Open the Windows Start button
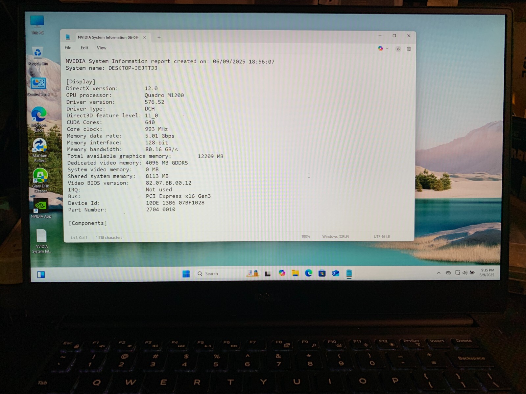Screen dimensions: 526x394 coord(186,274)
